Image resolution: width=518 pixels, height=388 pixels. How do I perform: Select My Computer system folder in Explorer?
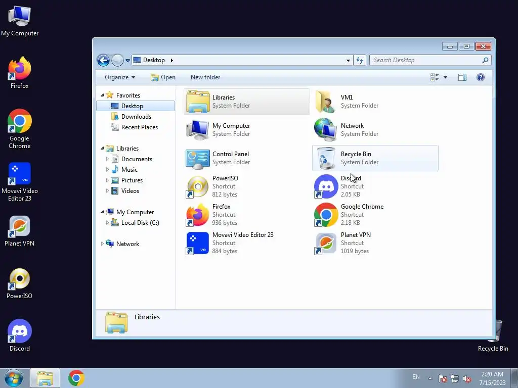coord(246,130)
